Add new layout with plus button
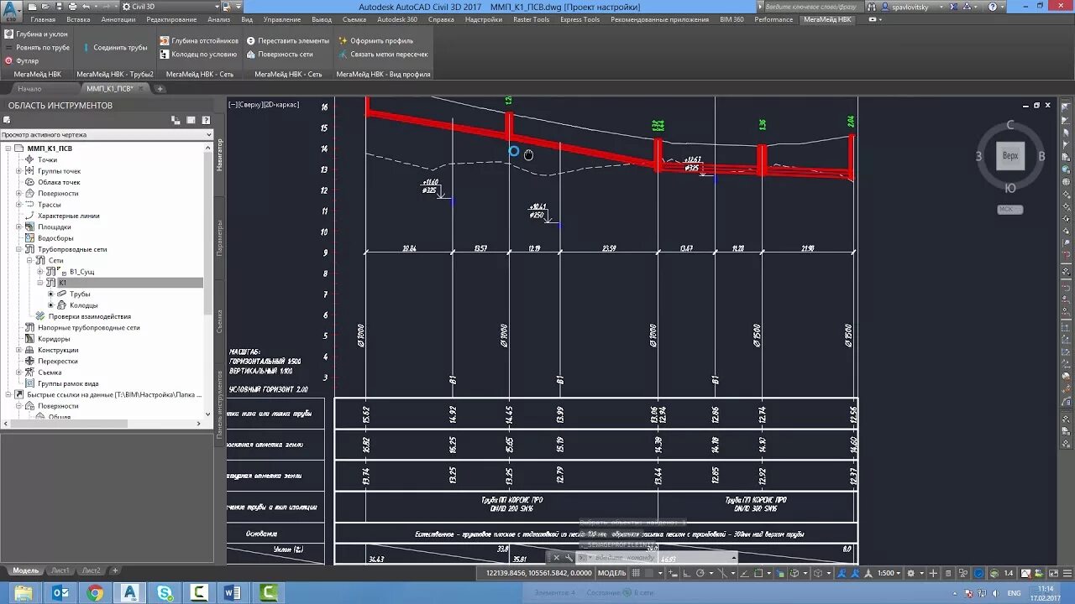 115,570
